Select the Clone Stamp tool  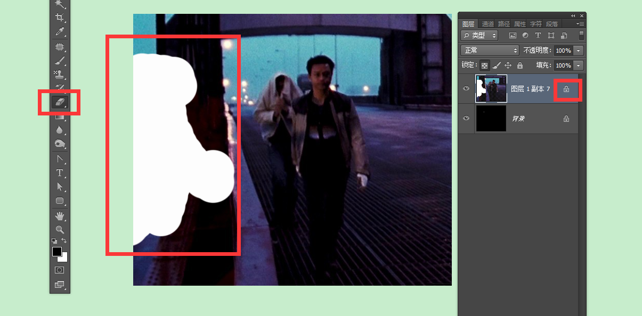[x=60, y=74]
